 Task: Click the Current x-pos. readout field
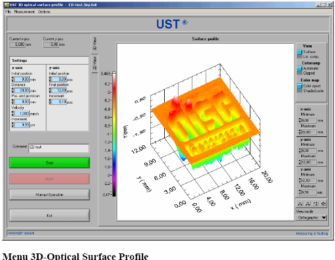17,44
